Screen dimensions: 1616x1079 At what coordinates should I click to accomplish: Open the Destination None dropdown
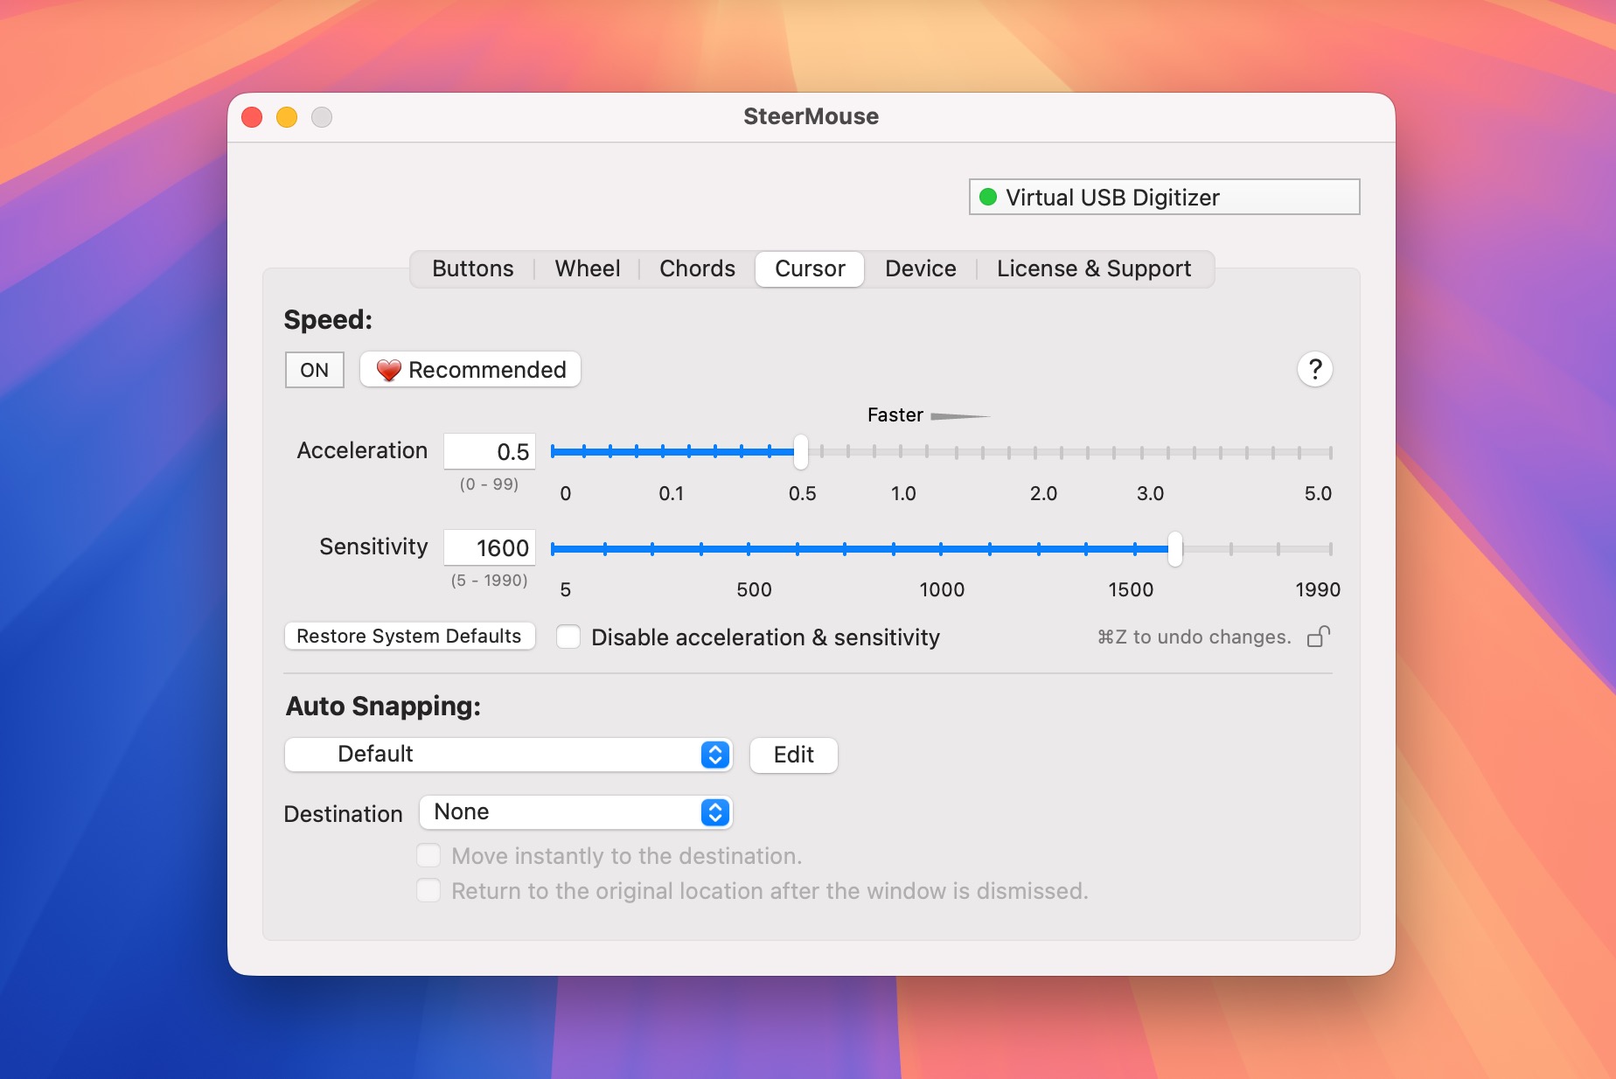coord(575,812)
